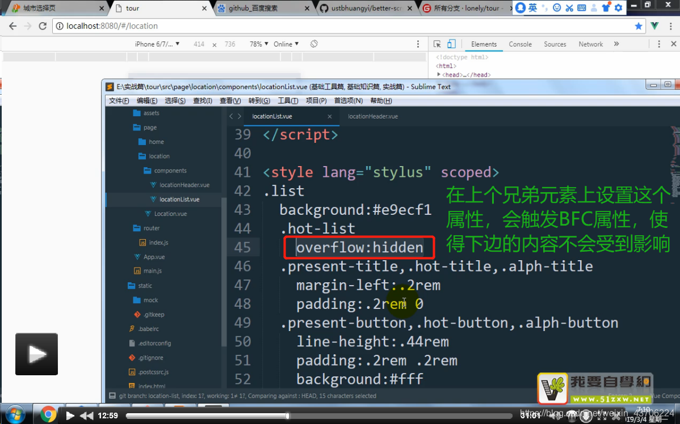Open the Network panel tab
The height and width of the screenshot is (424, 680).
(x=591, y=44)
